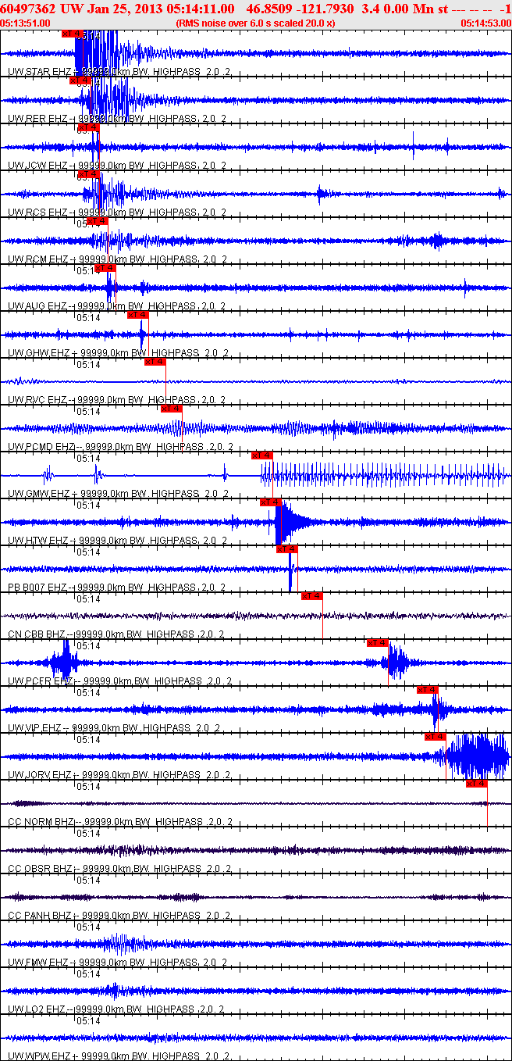Screen dimensions: 512x1061
Task: Click the red pick flag on RVC trace
Action: pyautogui.click(x=155, y=362)
